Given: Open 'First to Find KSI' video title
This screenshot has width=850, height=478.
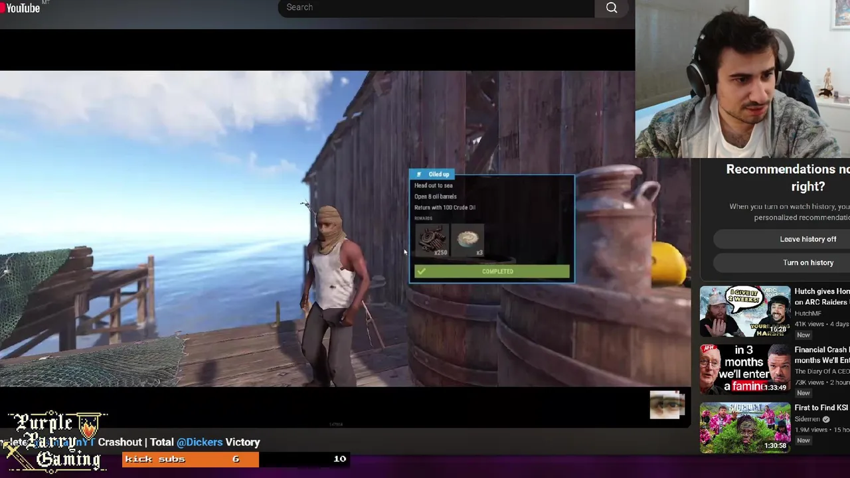Looking at the screenshot, I should 822,408.
